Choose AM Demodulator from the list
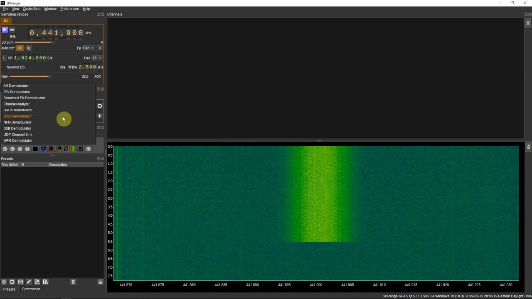Screen dimensions: 532x299 tap(48, 86)
